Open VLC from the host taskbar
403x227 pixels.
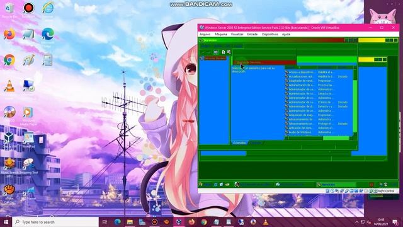point(266,222)
